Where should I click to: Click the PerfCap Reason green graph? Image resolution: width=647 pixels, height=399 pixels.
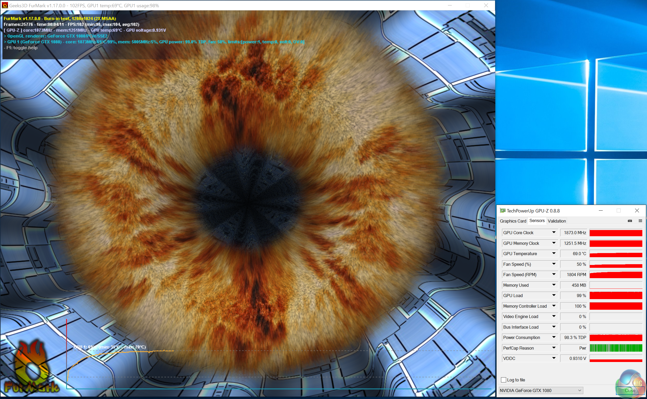pyautogui.click(x=616, y=348)
